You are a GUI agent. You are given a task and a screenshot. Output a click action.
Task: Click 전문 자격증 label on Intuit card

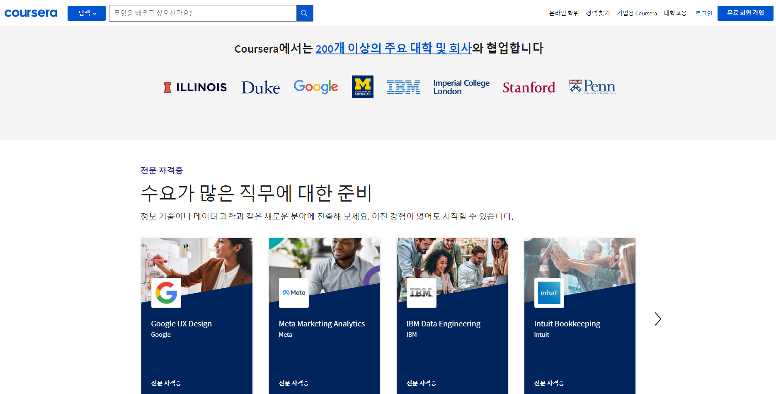[x=549, y=383]
